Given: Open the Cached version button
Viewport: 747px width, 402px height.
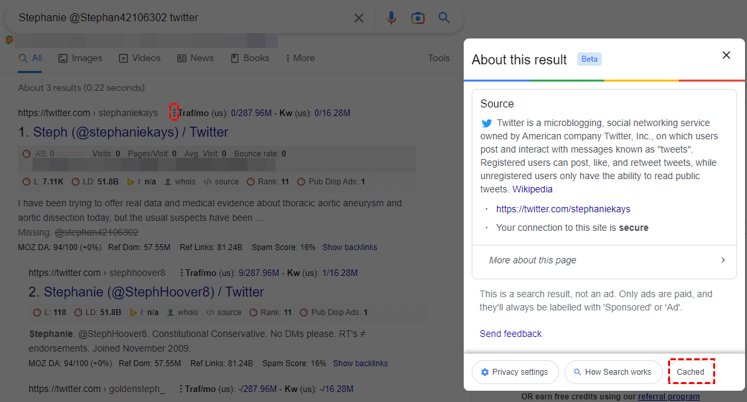Looking at the screenshot, I should [x=691, y=372].
